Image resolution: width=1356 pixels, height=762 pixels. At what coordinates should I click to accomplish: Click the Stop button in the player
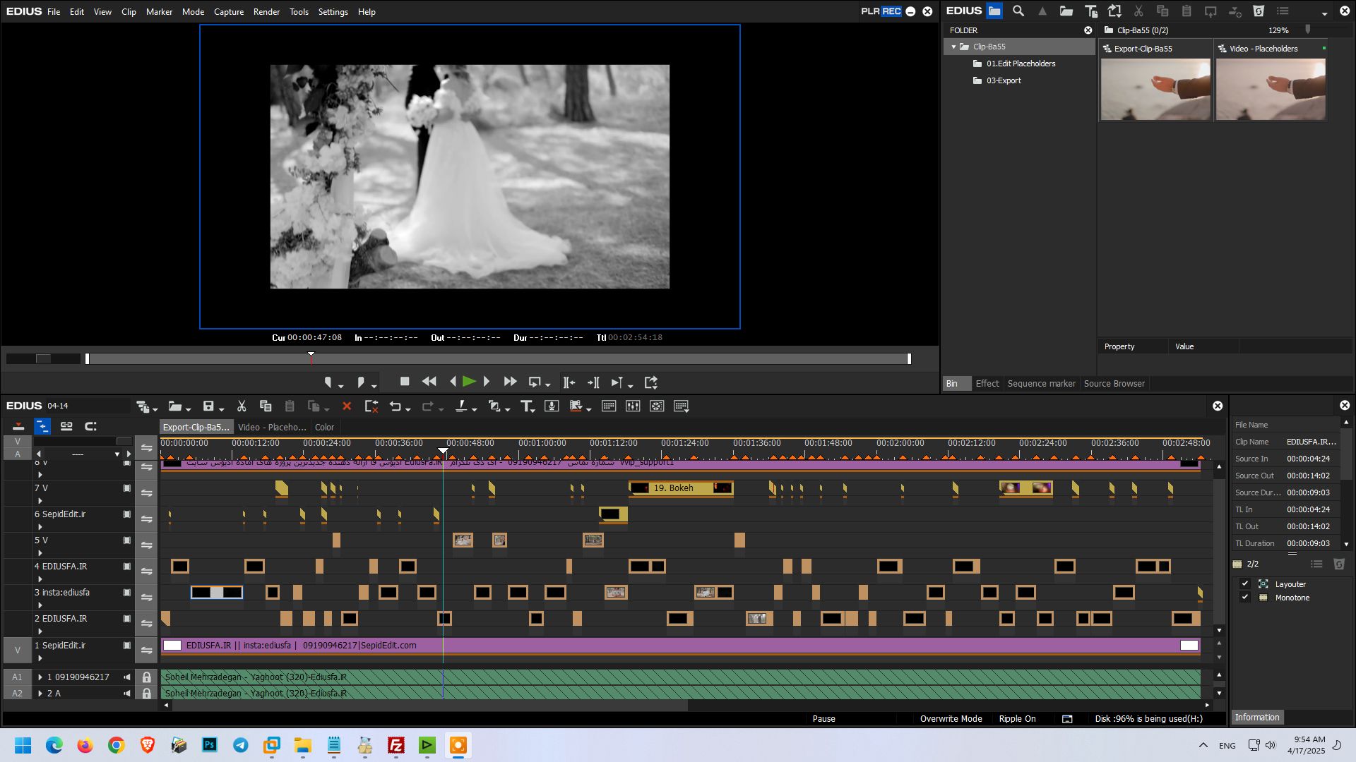pyautogui.click(x=405, y=382)
